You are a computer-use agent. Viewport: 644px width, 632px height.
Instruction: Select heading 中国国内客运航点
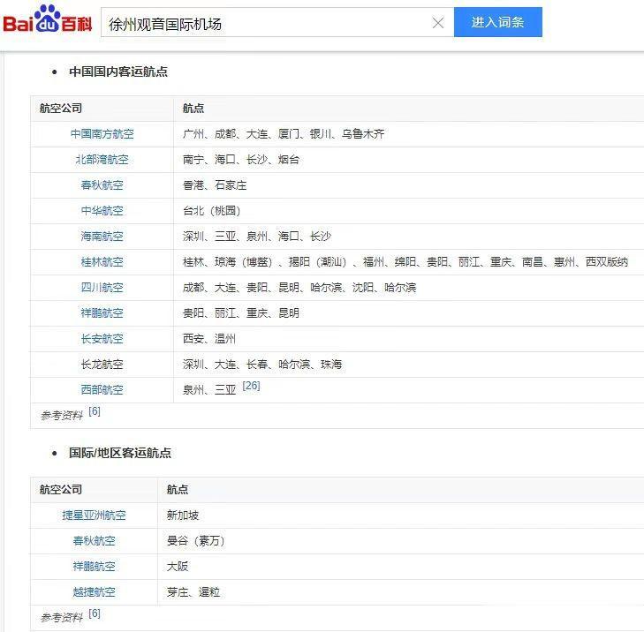point(118,71)
